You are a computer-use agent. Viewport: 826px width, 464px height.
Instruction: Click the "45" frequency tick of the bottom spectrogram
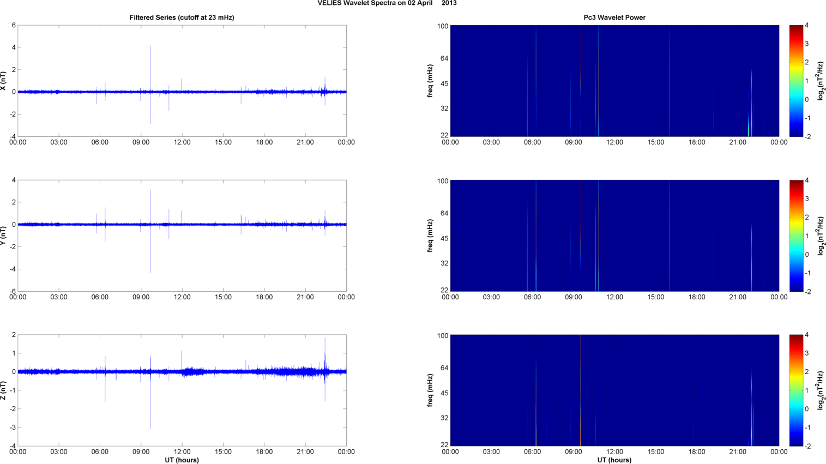pyautogui.click(x=444, y=393)
